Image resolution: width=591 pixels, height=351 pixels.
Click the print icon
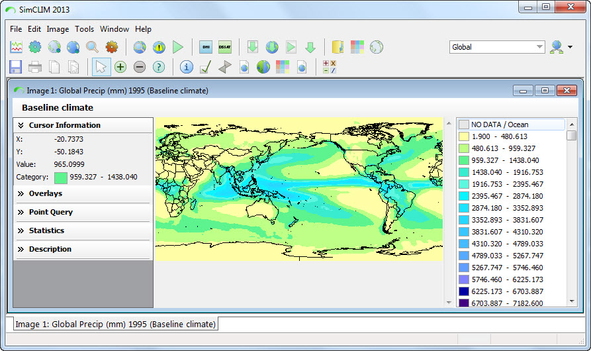click(x=35, y=67)
